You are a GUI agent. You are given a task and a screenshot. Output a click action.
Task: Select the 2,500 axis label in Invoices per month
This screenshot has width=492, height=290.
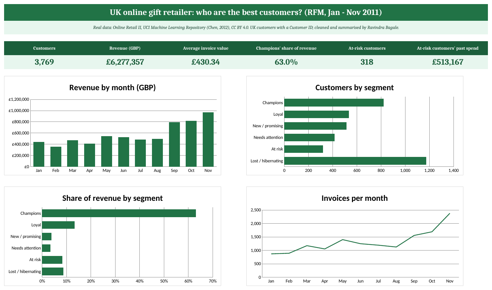pyautogui.click(x=256, y=210)
